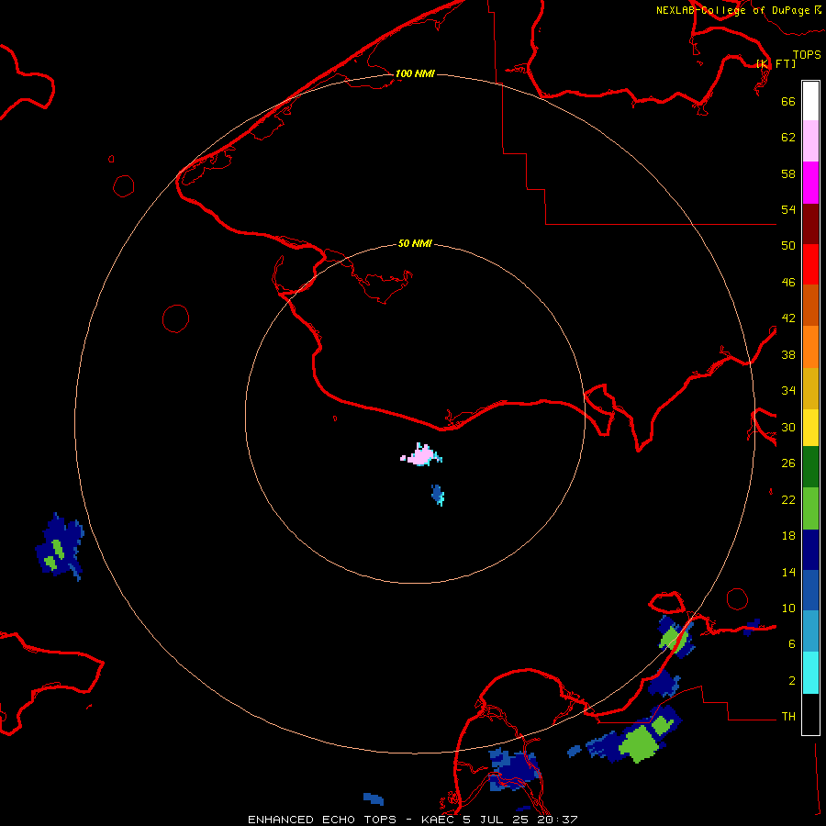Click the 100 NMI range ring label
Viewport: 826px width, 826px height.
(x=415, y=73)
